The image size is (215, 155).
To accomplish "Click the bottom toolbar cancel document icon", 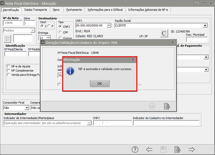I will (x=178, y=149).
